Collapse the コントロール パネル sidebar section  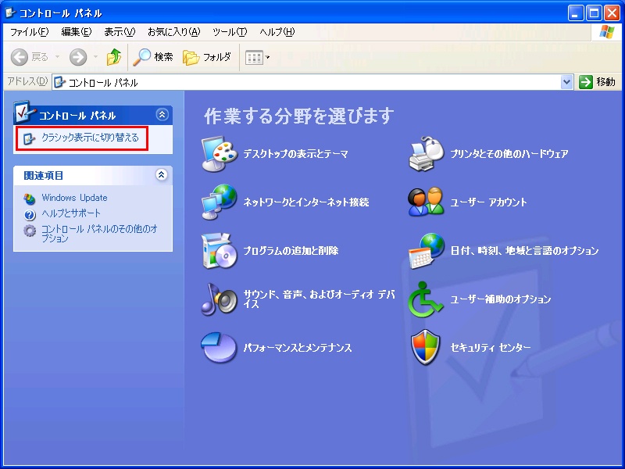point(162,115)
